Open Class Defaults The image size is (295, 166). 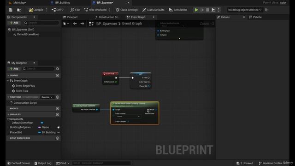(x=153, y=10)
